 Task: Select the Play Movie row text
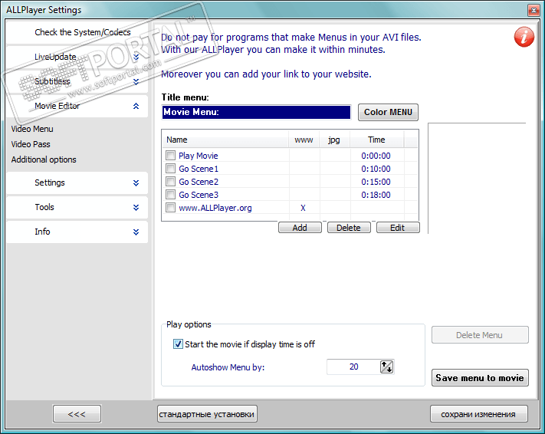coord(198,156)
